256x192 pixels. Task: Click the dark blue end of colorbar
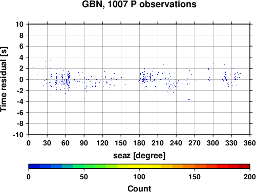click(x=34, y=166)
